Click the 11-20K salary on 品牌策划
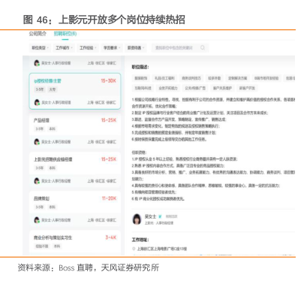This screenshot has height=281, width=304. [x=109, y=198]
